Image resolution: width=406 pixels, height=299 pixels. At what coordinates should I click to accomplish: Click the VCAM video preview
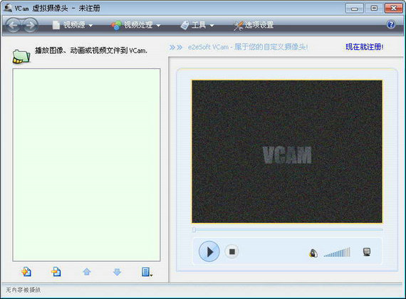click(287, 152)
